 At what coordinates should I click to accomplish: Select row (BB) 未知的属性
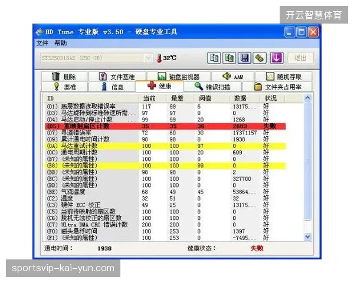pos(165,172)
